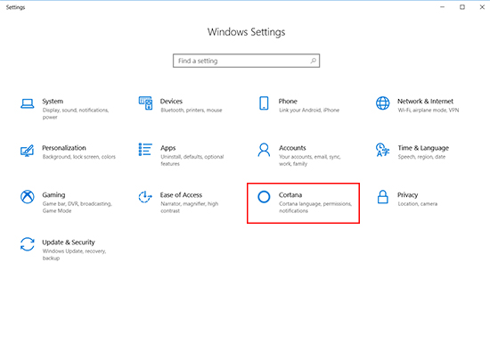Click the Apps list icon

click(x=145, y=150)
